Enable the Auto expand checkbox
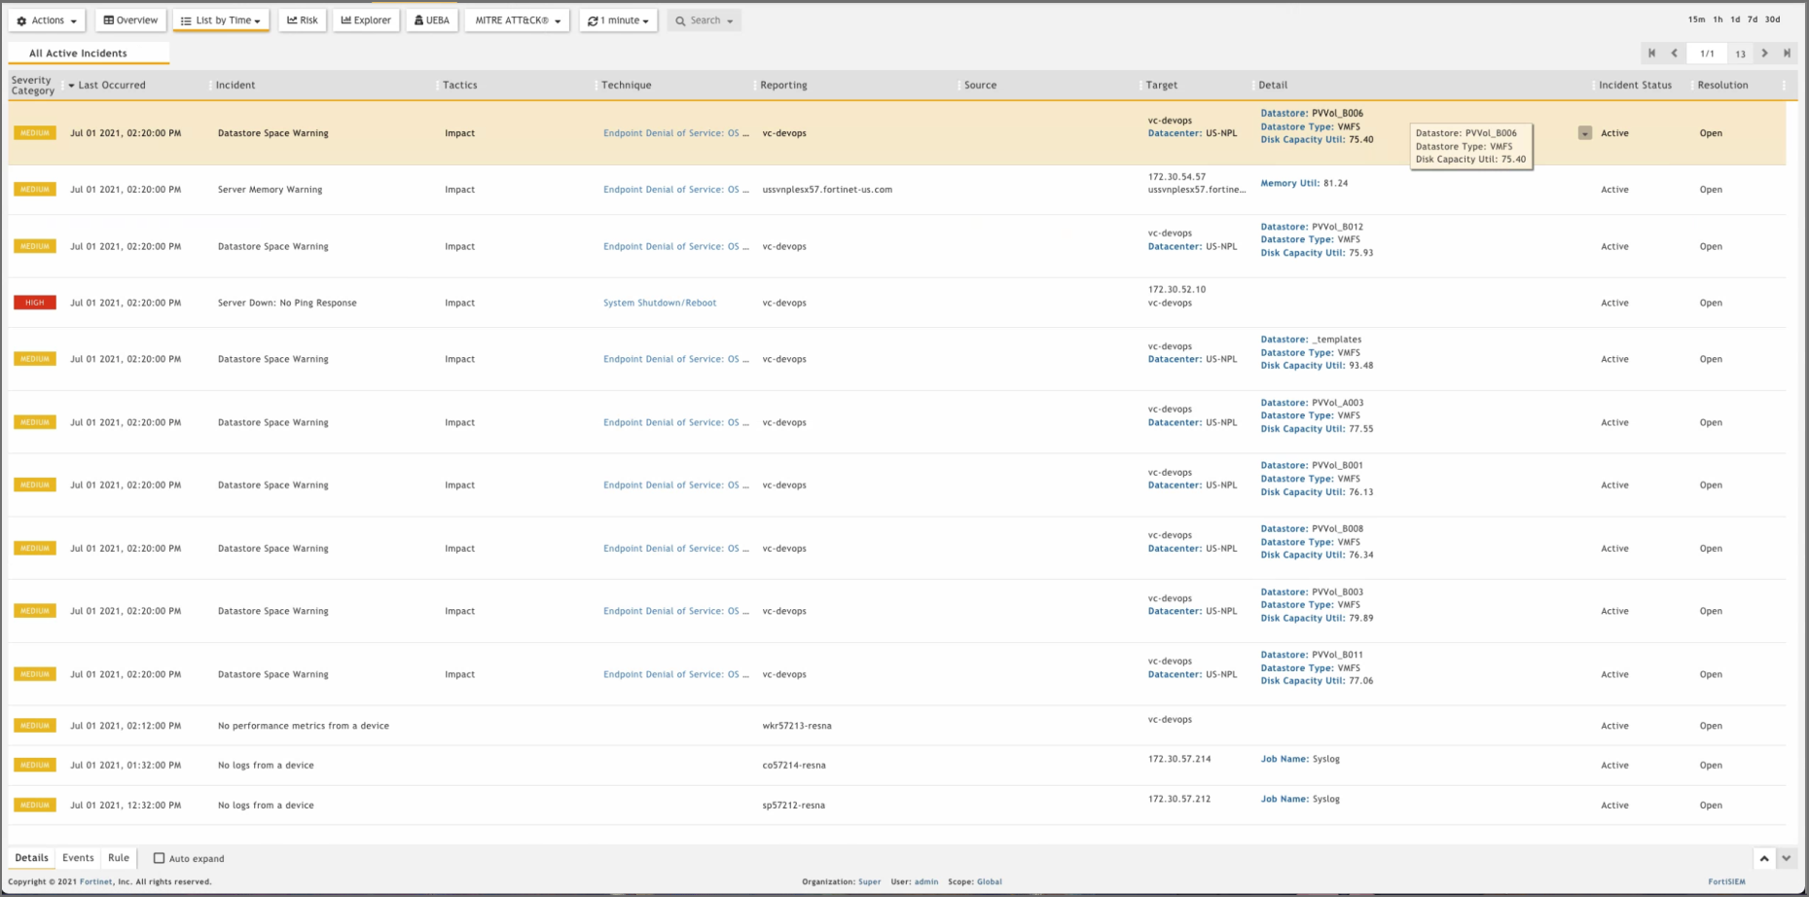Image resolution: width=1809 pixels, height=897 pixels. point(160,858)
